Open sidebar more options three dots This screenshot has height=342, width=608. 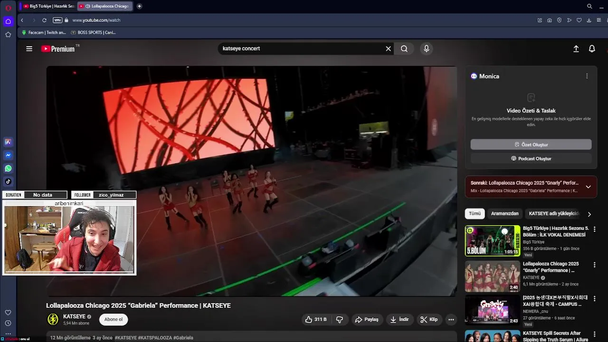[8, 334]
